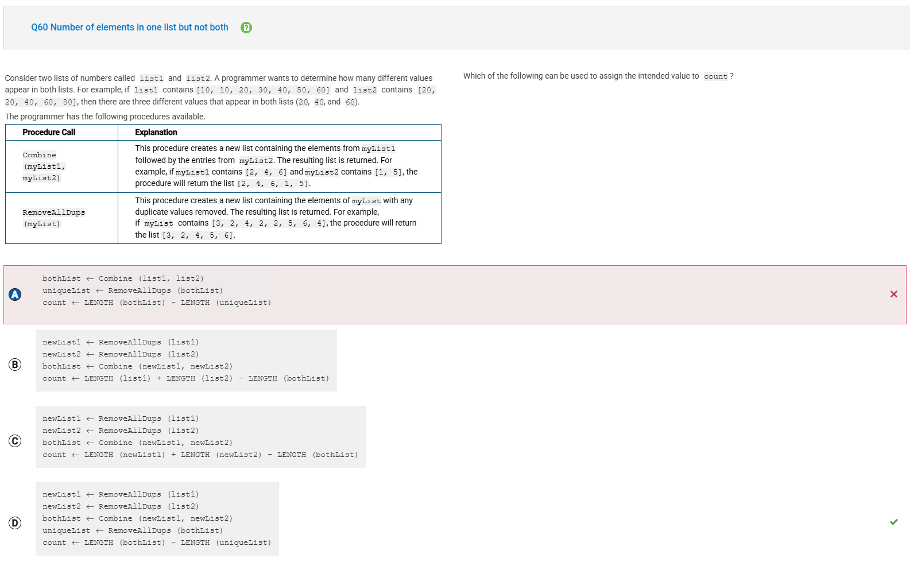Viewport: 910px width, 562px height.
Task: Open the Q60 question title link
Action: (x=130, y=28)
